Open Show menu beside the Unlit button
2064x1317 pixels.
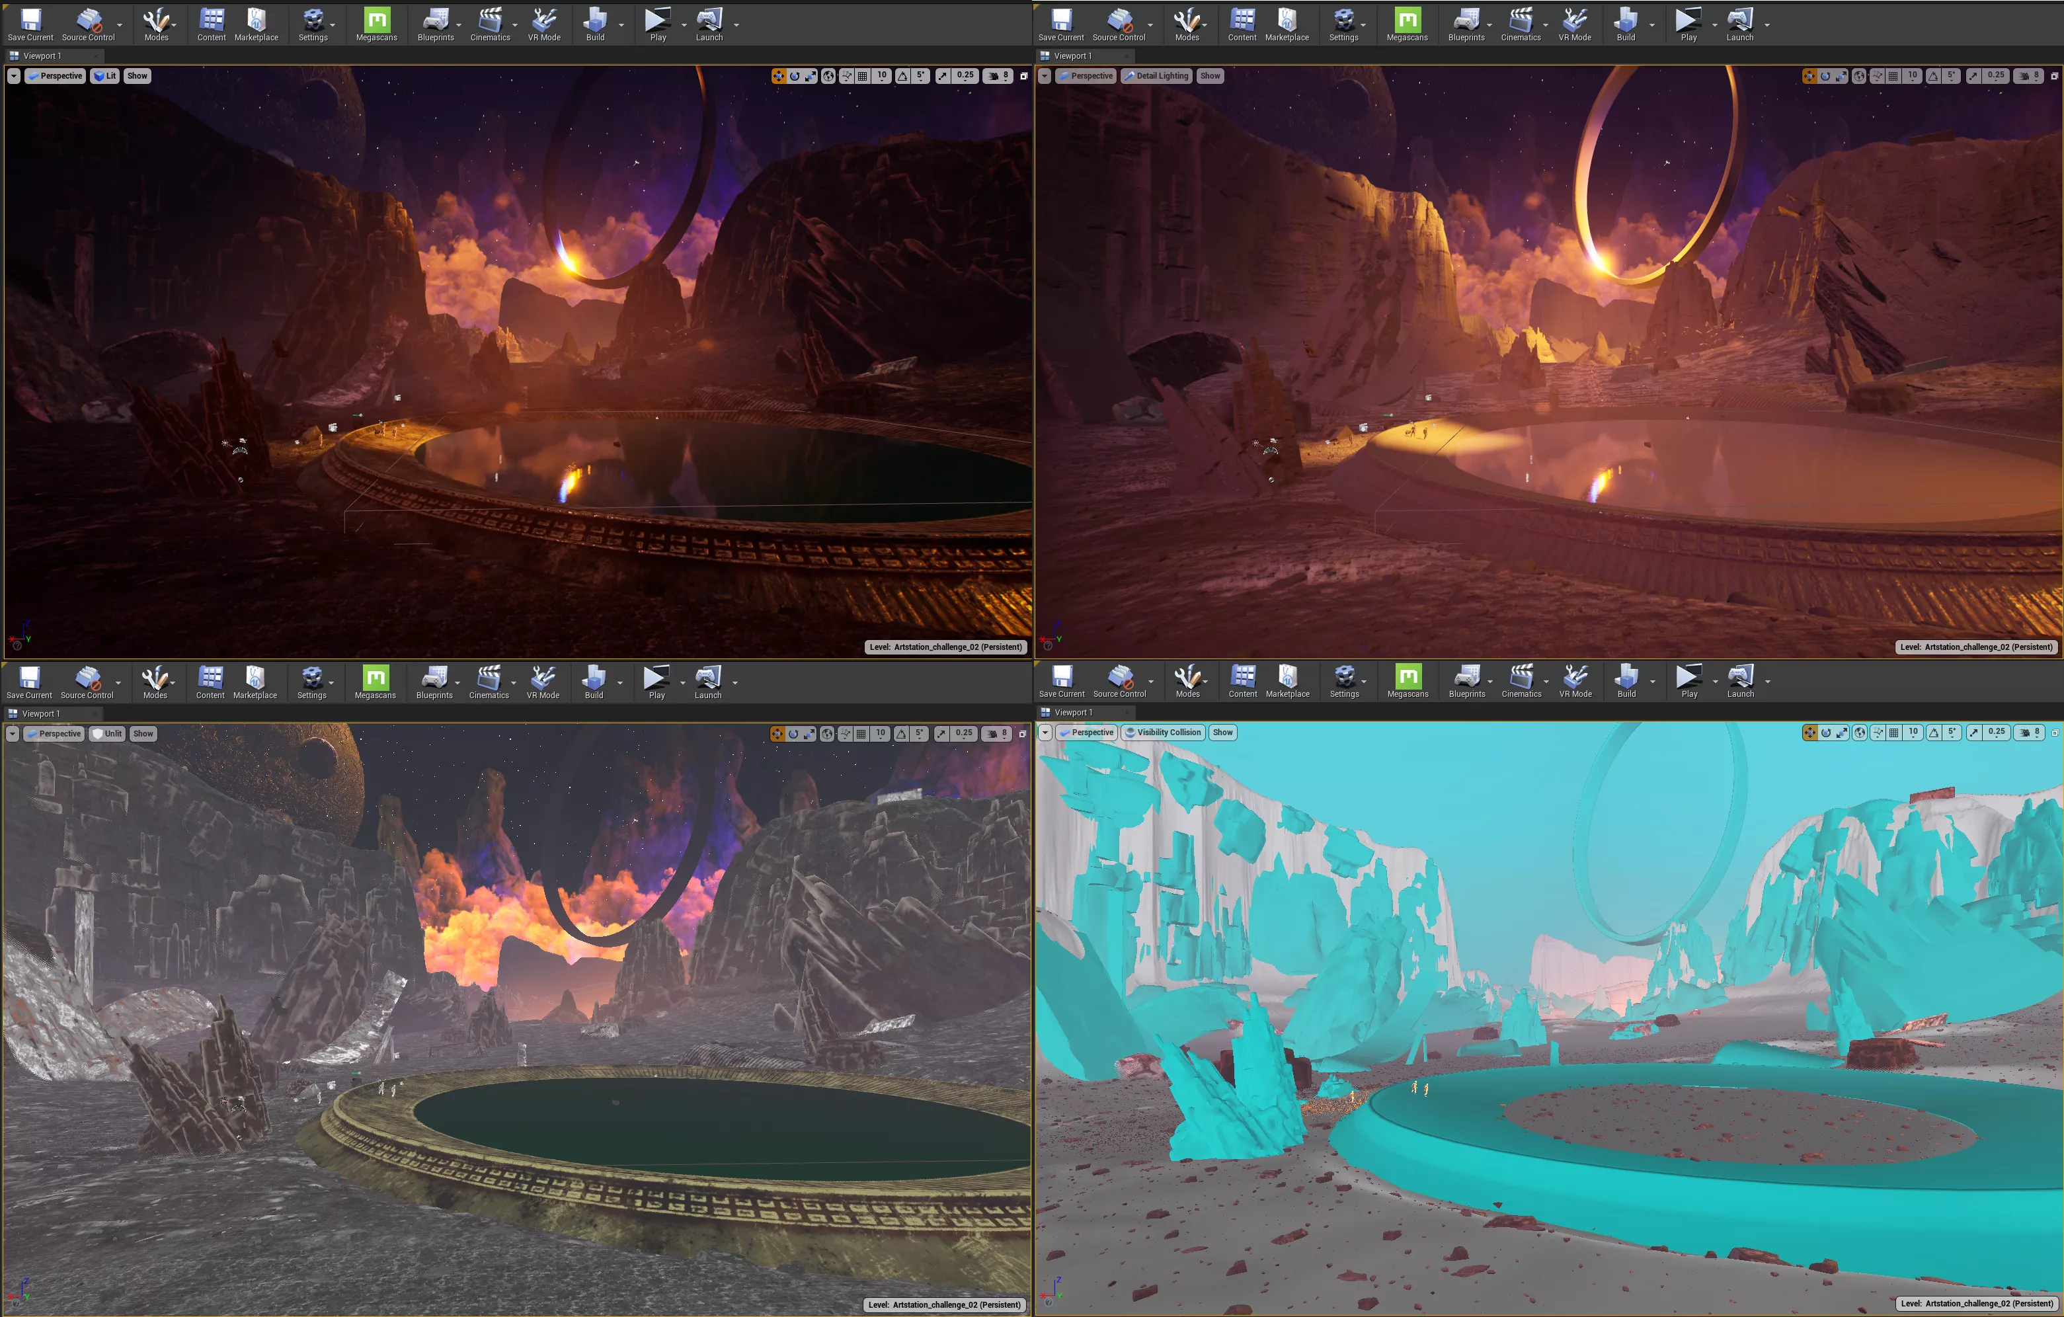tap(143, 734)
